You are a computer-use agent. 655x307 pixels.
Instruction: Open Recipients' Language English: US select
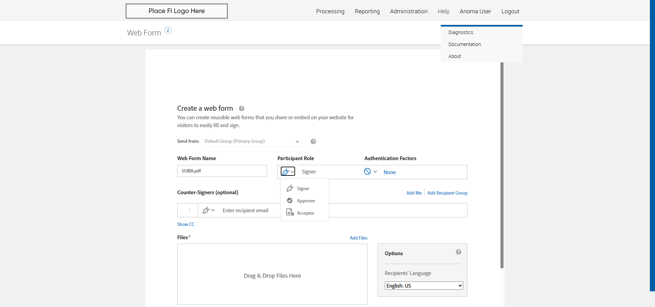tap(424, 286)
